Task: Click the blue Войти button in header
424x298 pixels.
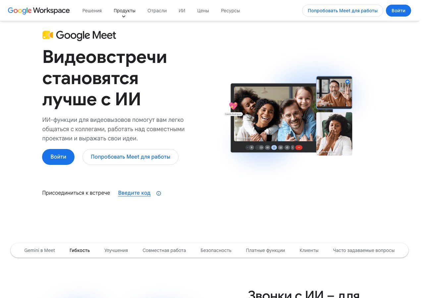Action: [398, 11]
